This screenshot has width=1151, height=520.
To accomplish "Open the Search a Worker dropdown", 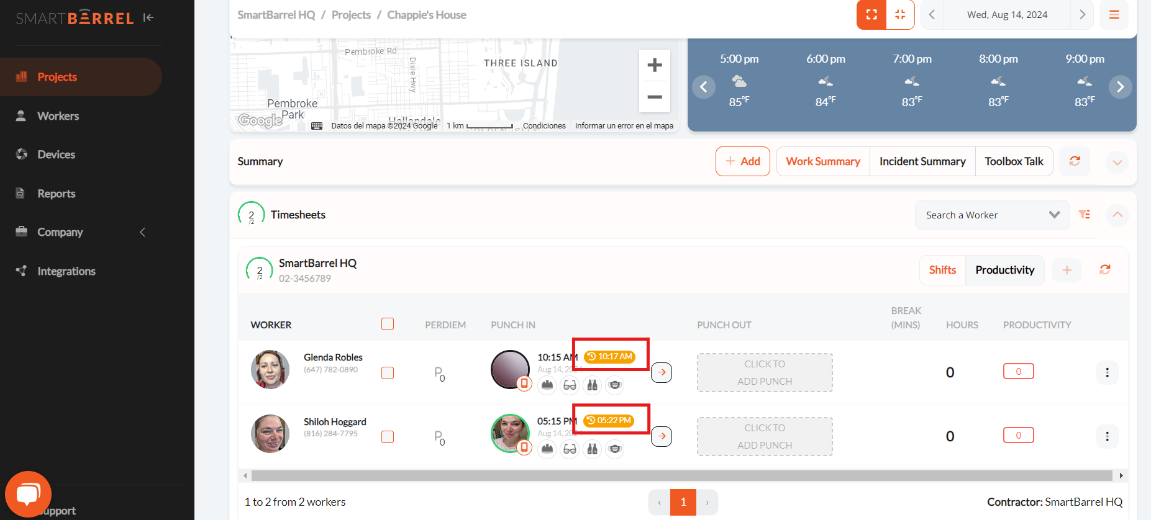I will [993, 215].
